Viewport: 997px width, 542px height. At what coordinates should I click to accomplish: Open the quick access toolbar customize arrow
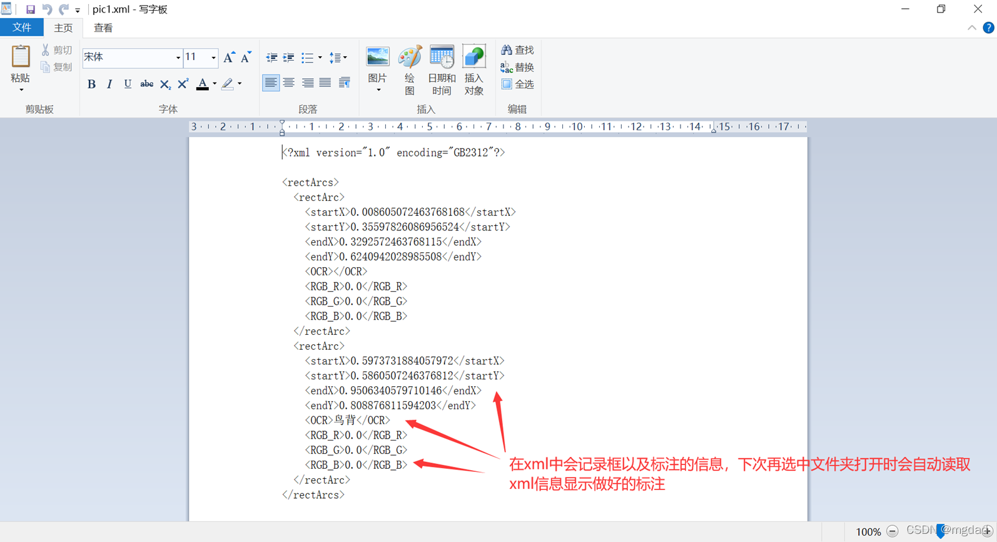click(x=78, y=10)
